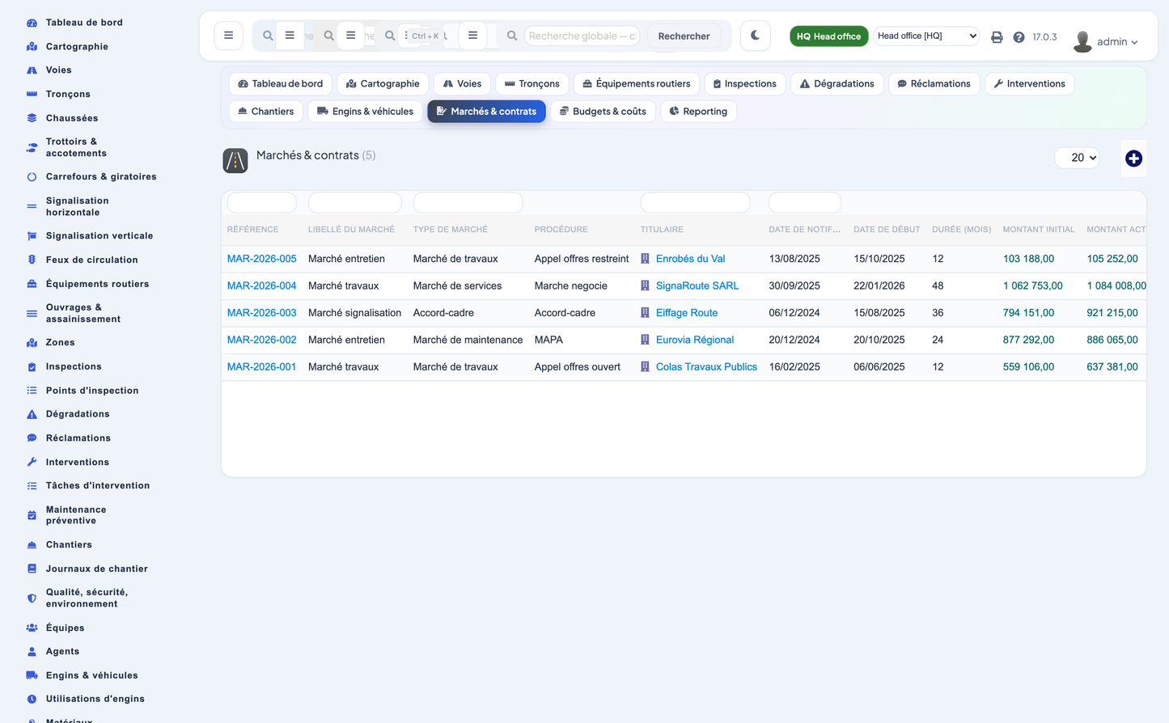
Task: Click the Type de marché filter field
Action: pyautogui.click(x=468, y=202)
